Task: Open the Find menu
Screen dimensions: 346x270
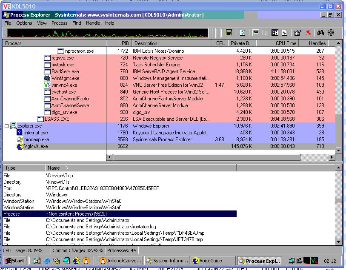Action: pos(77,23)
